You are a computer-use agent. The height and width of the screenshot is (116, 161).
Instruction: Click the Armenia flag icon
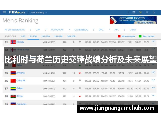pos(13,73)
